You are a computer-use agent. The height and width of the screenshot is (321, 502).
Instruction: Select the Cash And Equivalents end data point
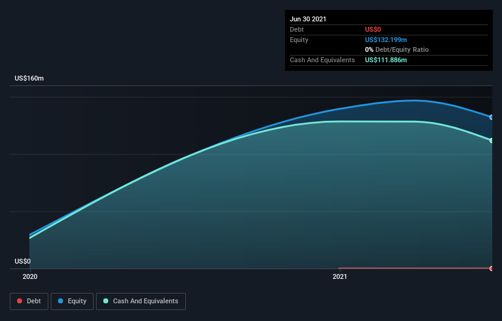pos(492,140)
